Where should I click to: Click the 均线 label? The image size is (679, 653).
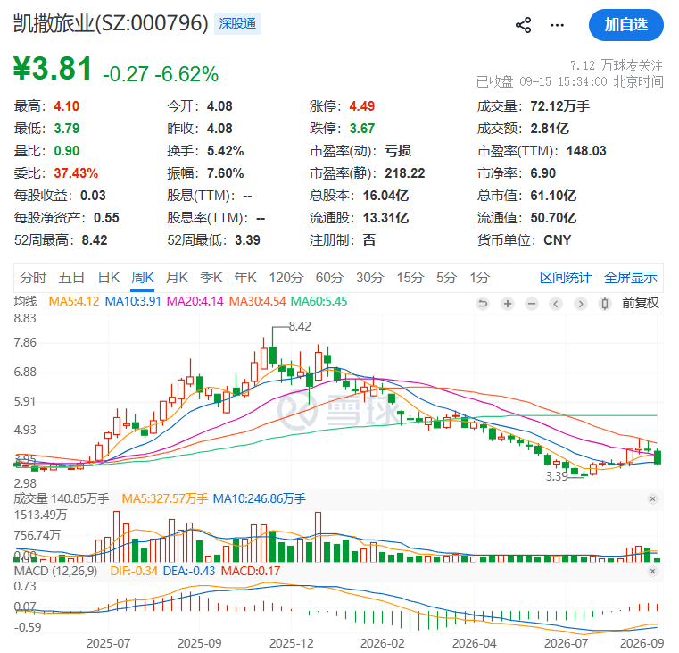click(25, 301)
